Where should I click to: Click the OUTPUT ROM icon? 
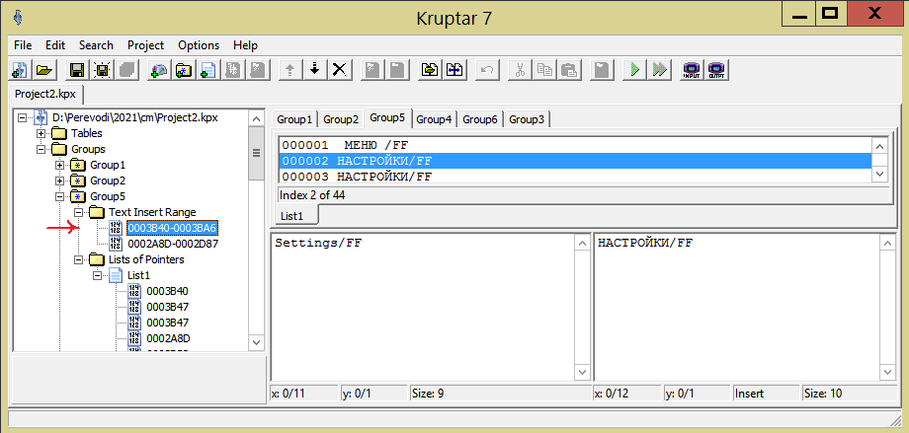716,70
